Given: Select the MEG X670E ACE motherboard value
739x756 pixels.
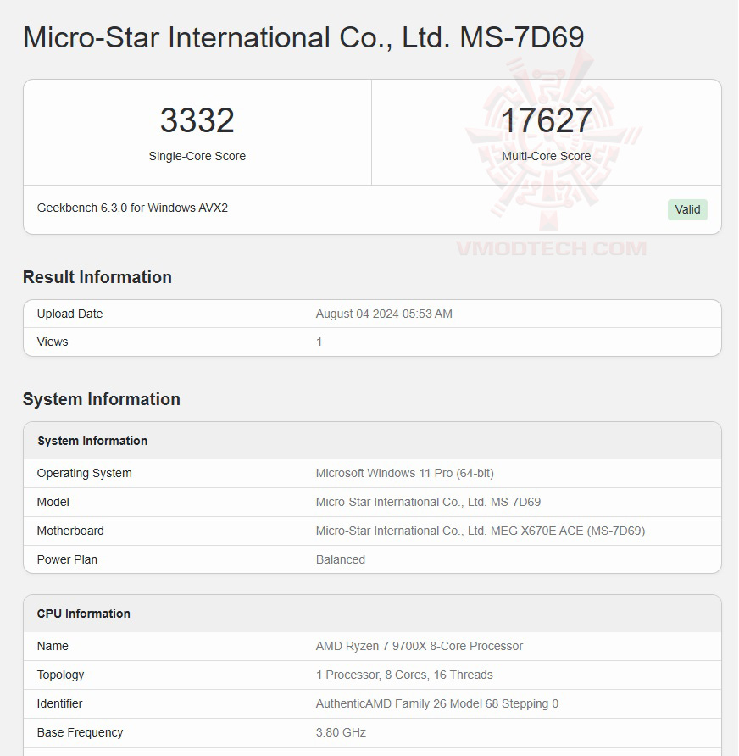Looking at the screenshot, I should pos(481,531).
